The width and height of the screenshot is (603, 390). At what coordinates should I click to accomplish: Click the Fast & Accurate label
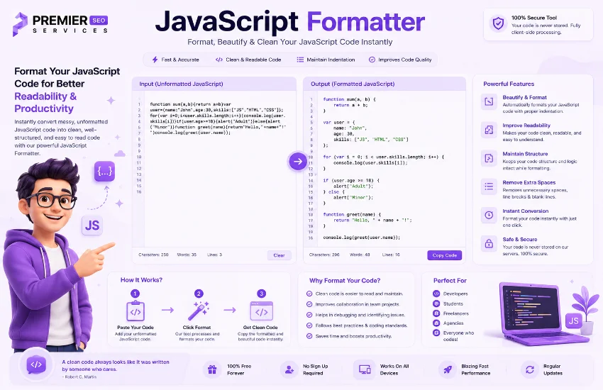tap(180, 60)
